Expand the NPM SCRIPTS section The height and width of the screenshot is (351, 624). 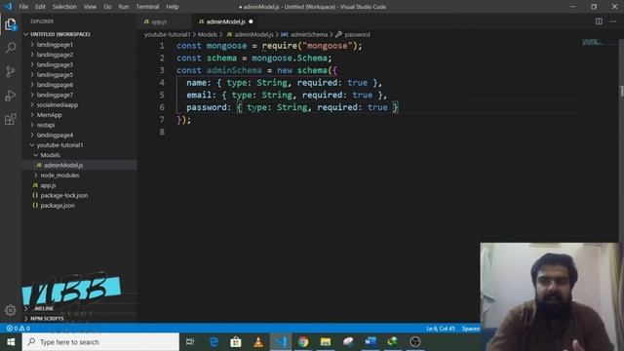[47, 319]
